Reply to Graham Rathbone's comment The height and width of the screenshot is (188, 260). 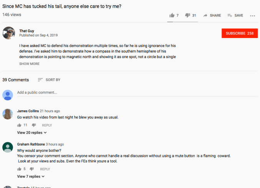tap(45, 169)
